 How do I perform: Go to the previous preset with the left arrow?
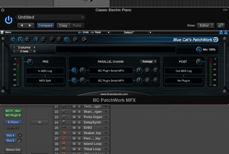click(108, 32)
